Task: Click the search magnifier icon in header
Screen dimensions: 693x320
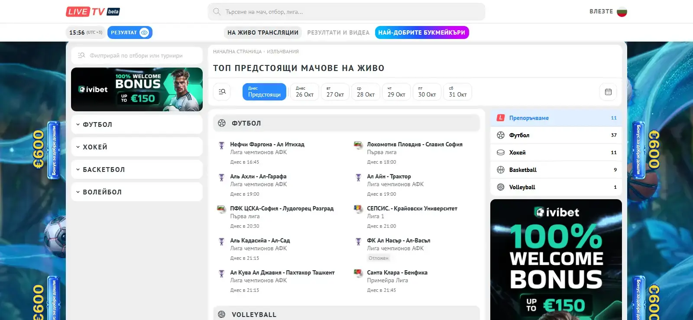Action: (217, 12)
